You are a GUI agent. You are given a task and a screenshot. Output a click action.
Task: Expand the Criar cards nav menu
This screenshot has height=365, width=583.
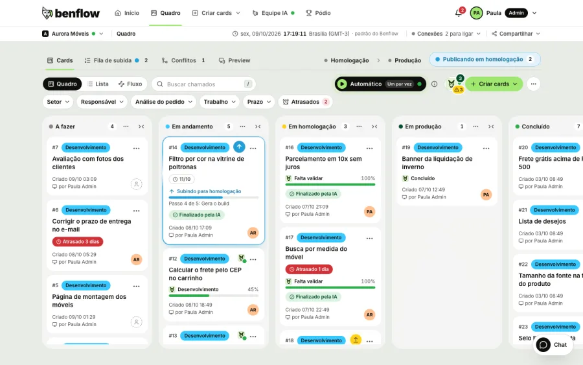(216, 13)
